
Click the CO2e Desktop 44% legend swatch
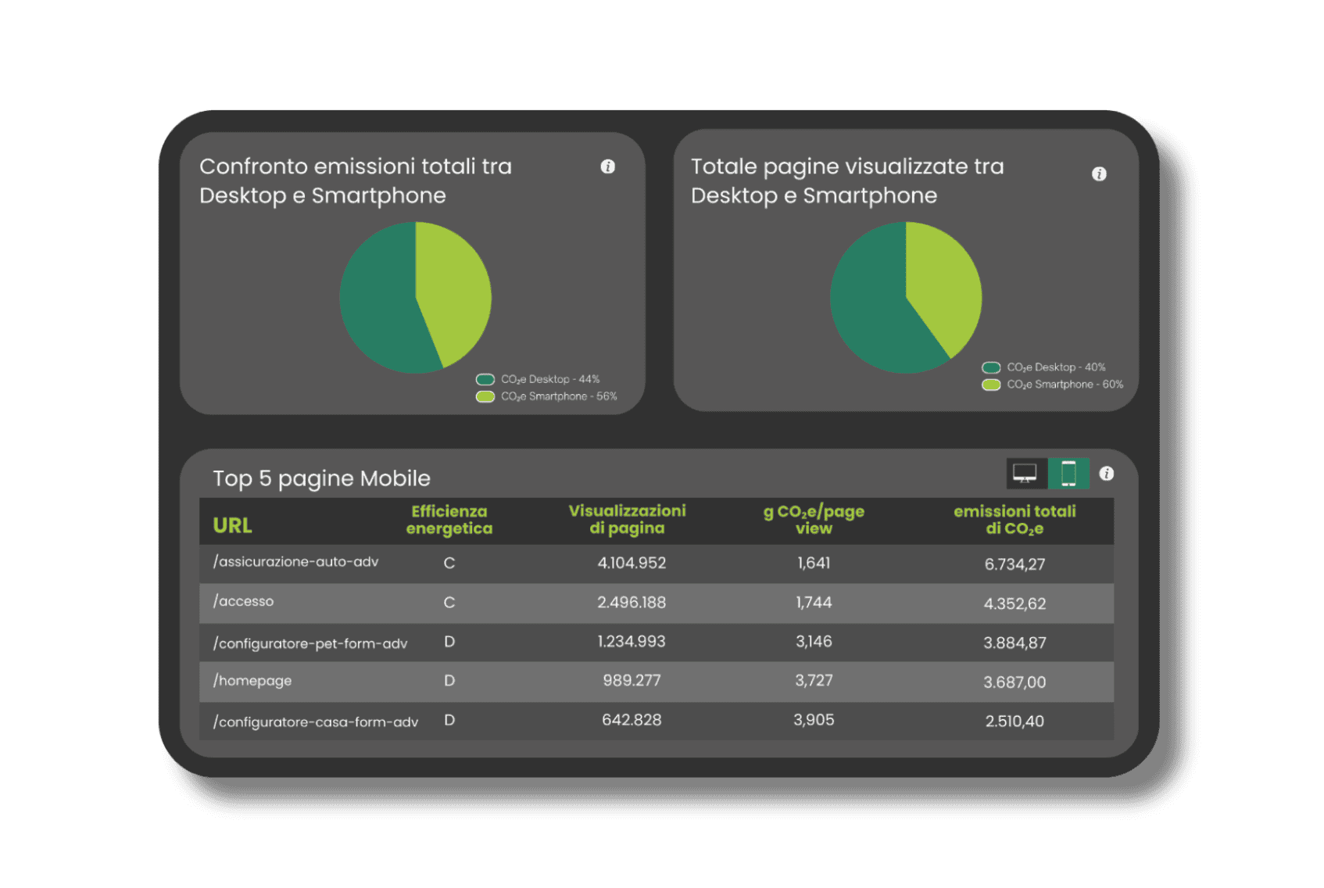[485, 380]
